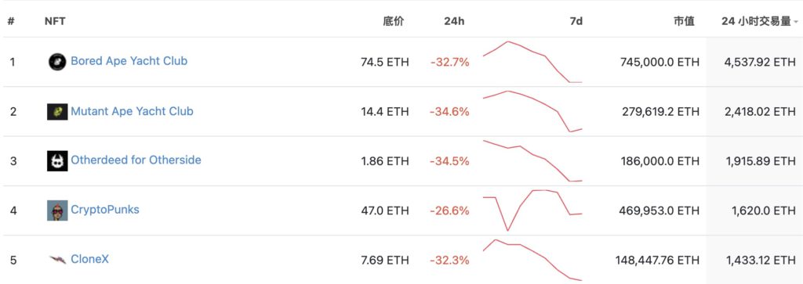Sort the table by 底价 column

tap(394, 21)
